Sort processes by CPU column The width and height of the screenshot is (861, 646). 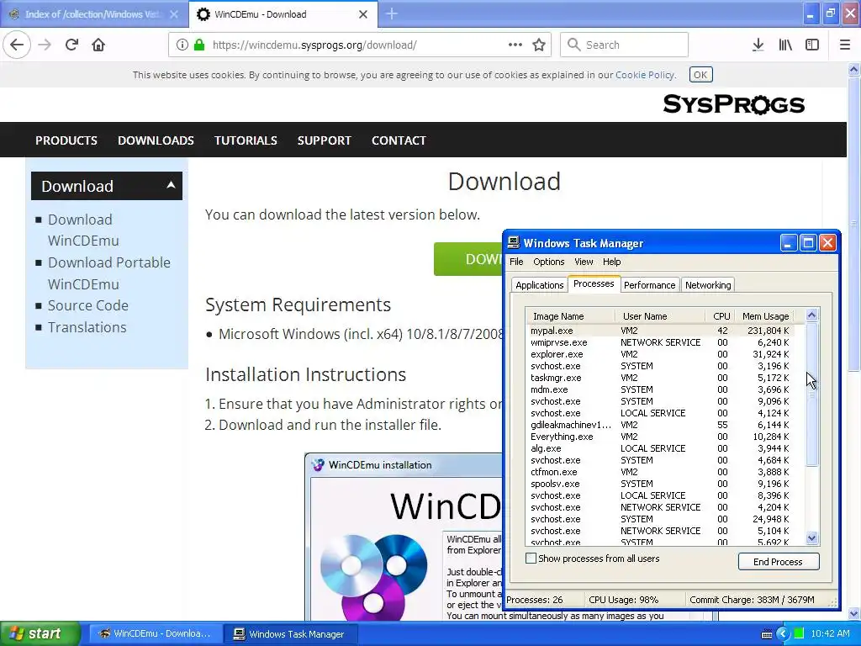tap(721, 316)
